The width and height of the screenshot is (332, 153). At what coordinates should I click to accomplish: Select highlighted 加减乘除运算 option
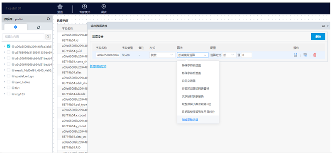coord(198,119)
